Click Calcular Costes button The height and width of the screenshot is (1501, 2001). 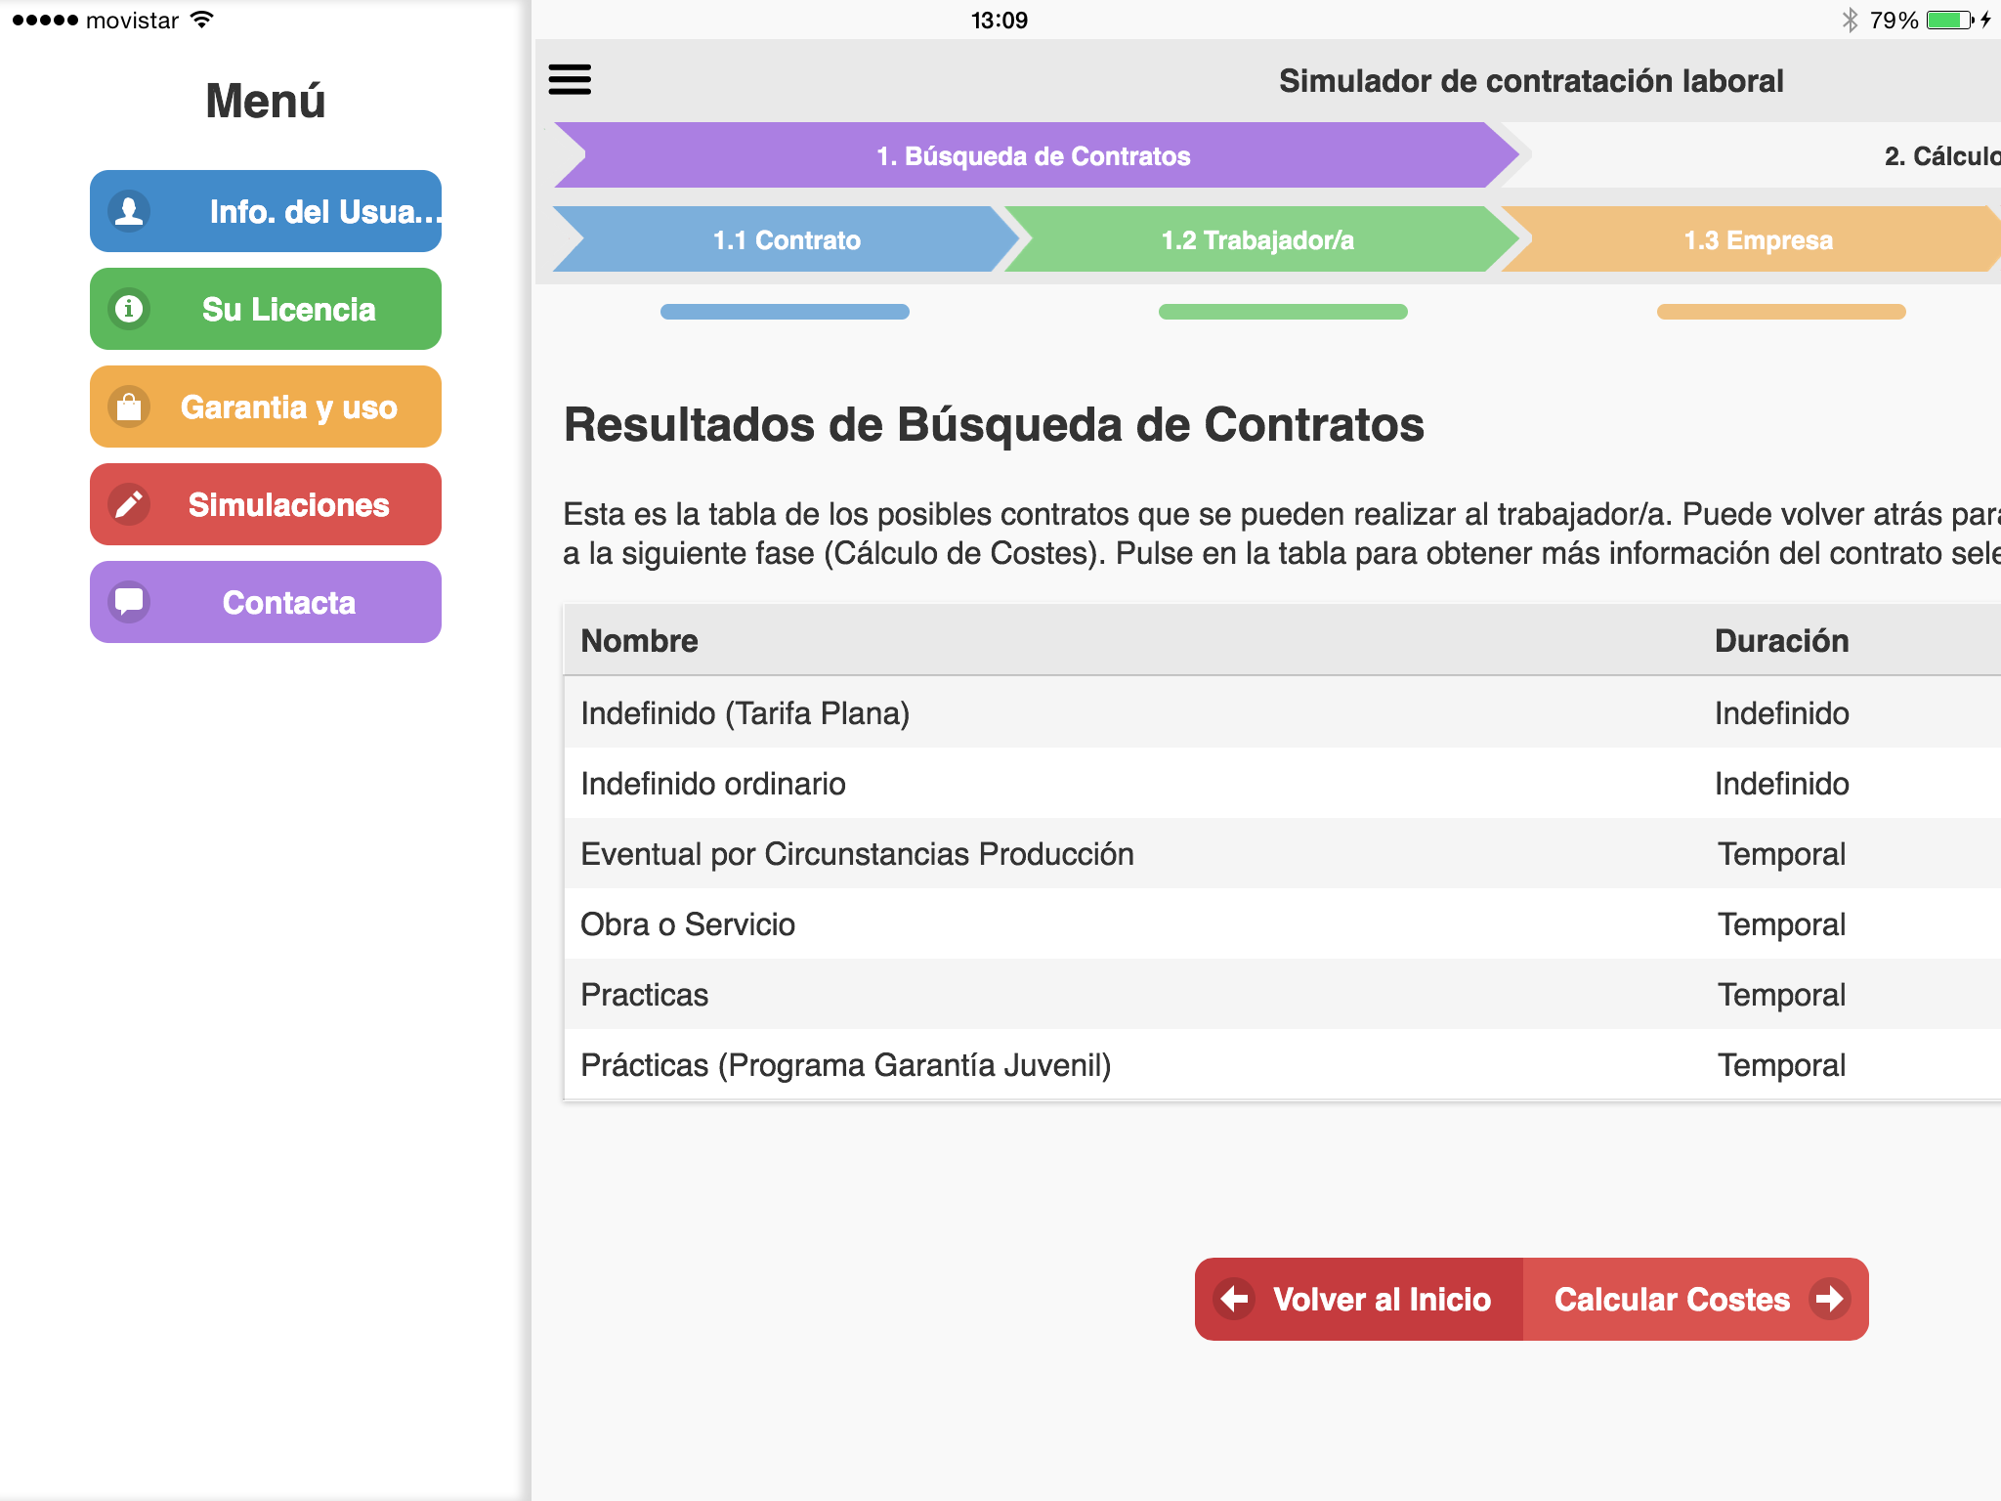click(x=1696, y=1299)
